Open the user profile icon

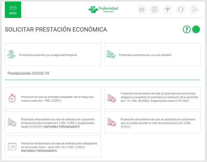pyautogui.click(x=155, y=10)
